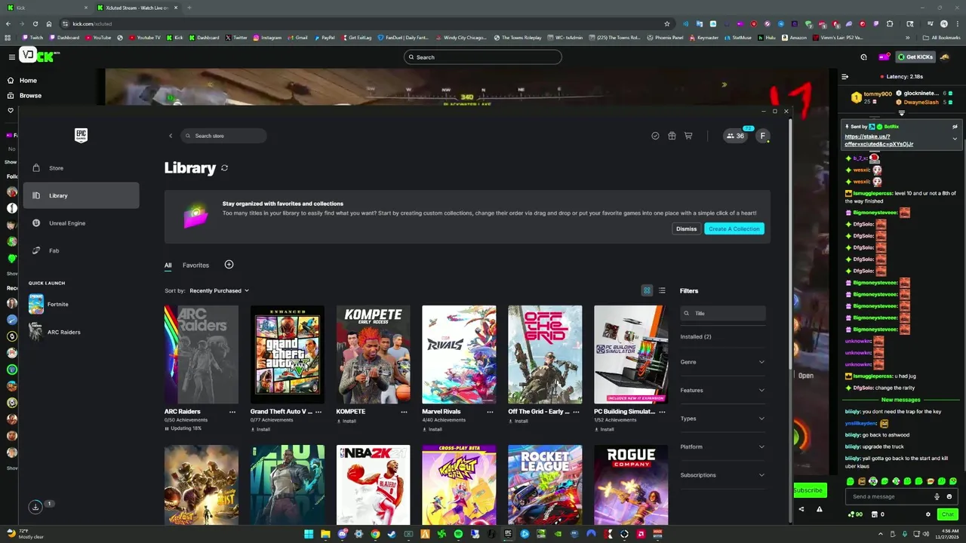966x543 pixels.
Task: Expand the Types filter
Action: click(x=722, y=419)
